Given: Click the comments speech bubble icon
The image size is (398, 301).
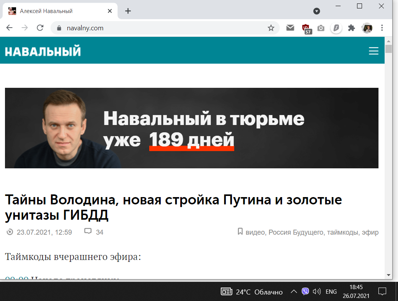Looking at the screenshot, I should click(x=88, y=231).
